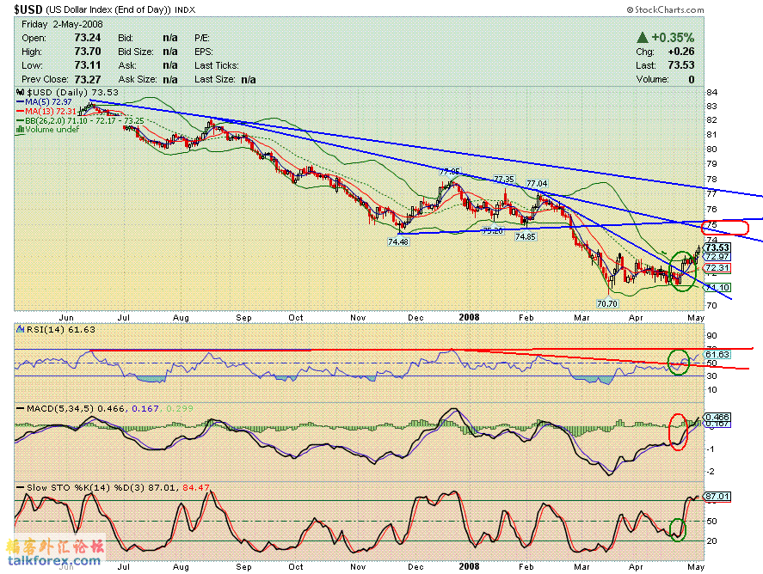This screenshot has width=763, height=574.
Task: Click the candlestick icon beside $USD (Daily)
Action: coord(21,92)
